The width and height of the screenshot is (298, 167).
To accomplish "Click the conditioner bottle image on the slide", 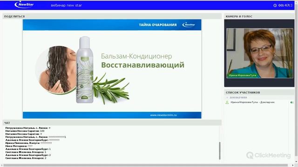I will click(85, 70).
